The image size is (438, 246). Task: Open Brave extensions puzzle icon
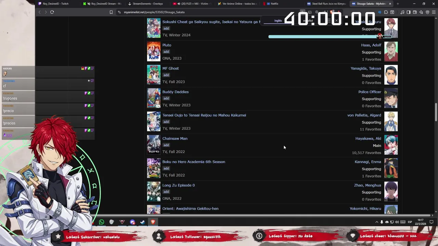(x=386, y=12)
